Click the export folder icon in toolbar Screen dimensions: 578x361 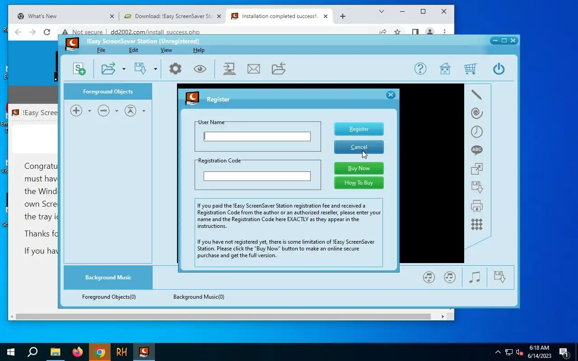[x=279, y=69]
